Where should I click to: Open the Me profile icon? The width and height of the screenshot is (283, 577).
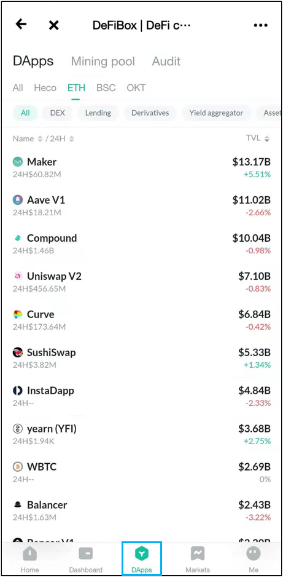[x=254, y=553]
